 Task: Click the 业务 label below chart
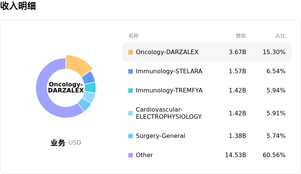pyautogui.click(x=58, y=143)
